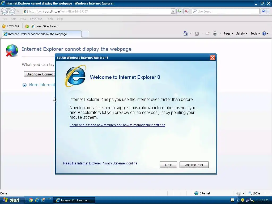The height and width of the screenshot is (204, 272).
Task: Select the 'Internet Explorer cannot display' tab
Action: (x=42, y=34)
